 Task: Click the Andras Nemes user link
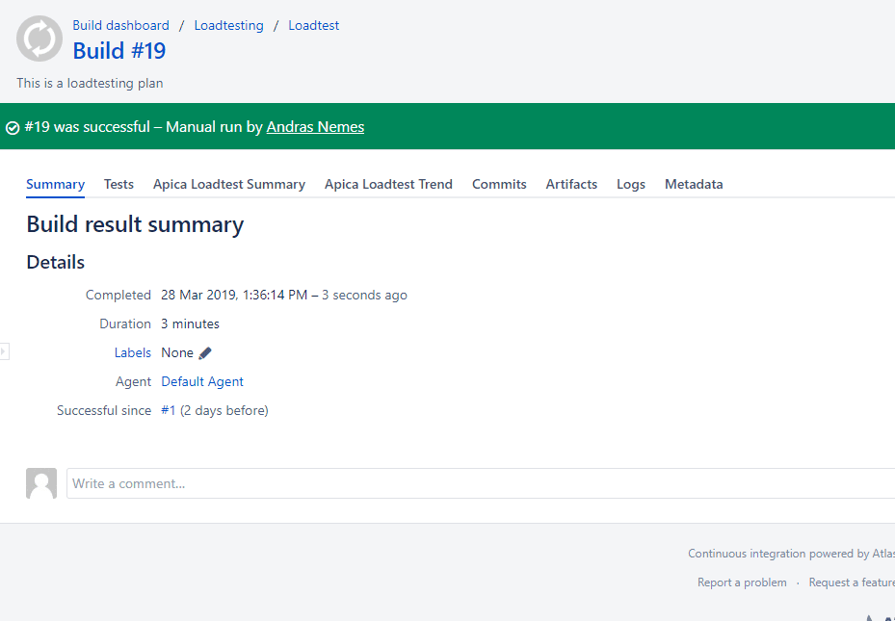[315, 127]
